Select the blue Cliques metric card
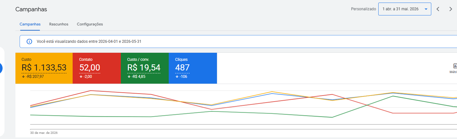The width and height of the screenshot is (457, 139). [193, 68]
